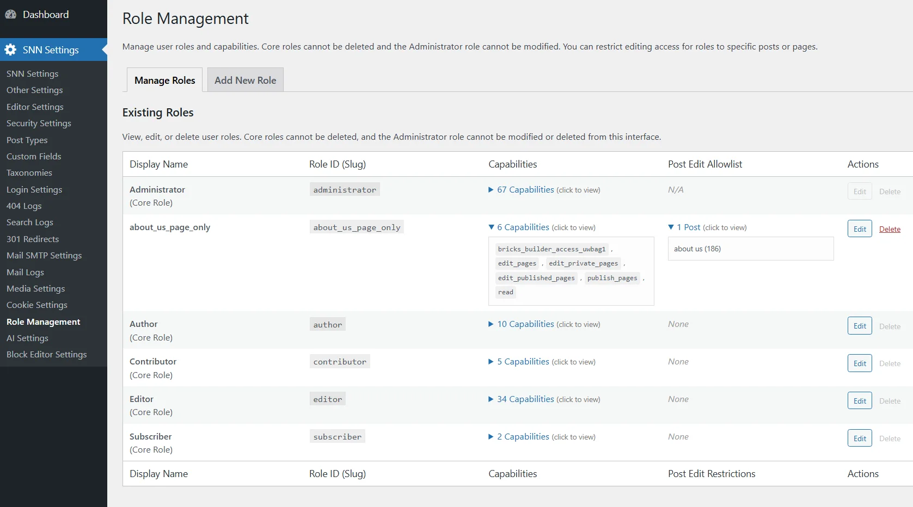
Task: Switch to the Add New Role tab
Action: click(x=245, y=81)
